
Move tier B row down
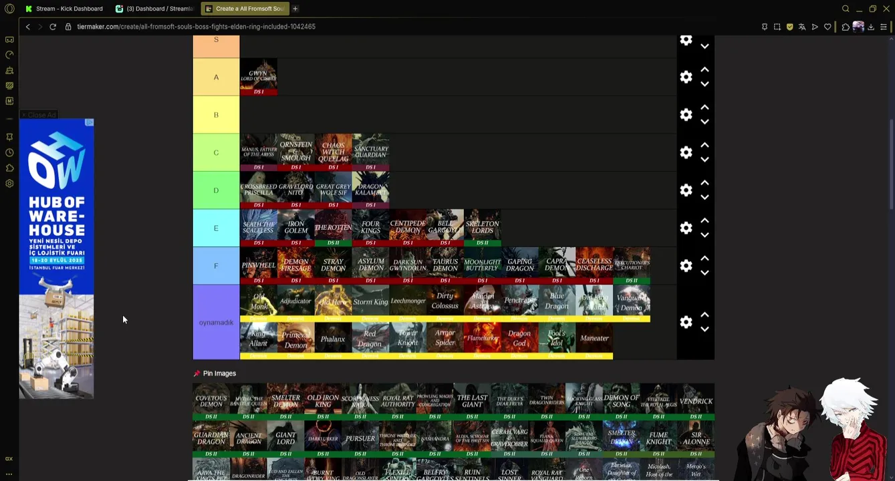tap(705, 122)
